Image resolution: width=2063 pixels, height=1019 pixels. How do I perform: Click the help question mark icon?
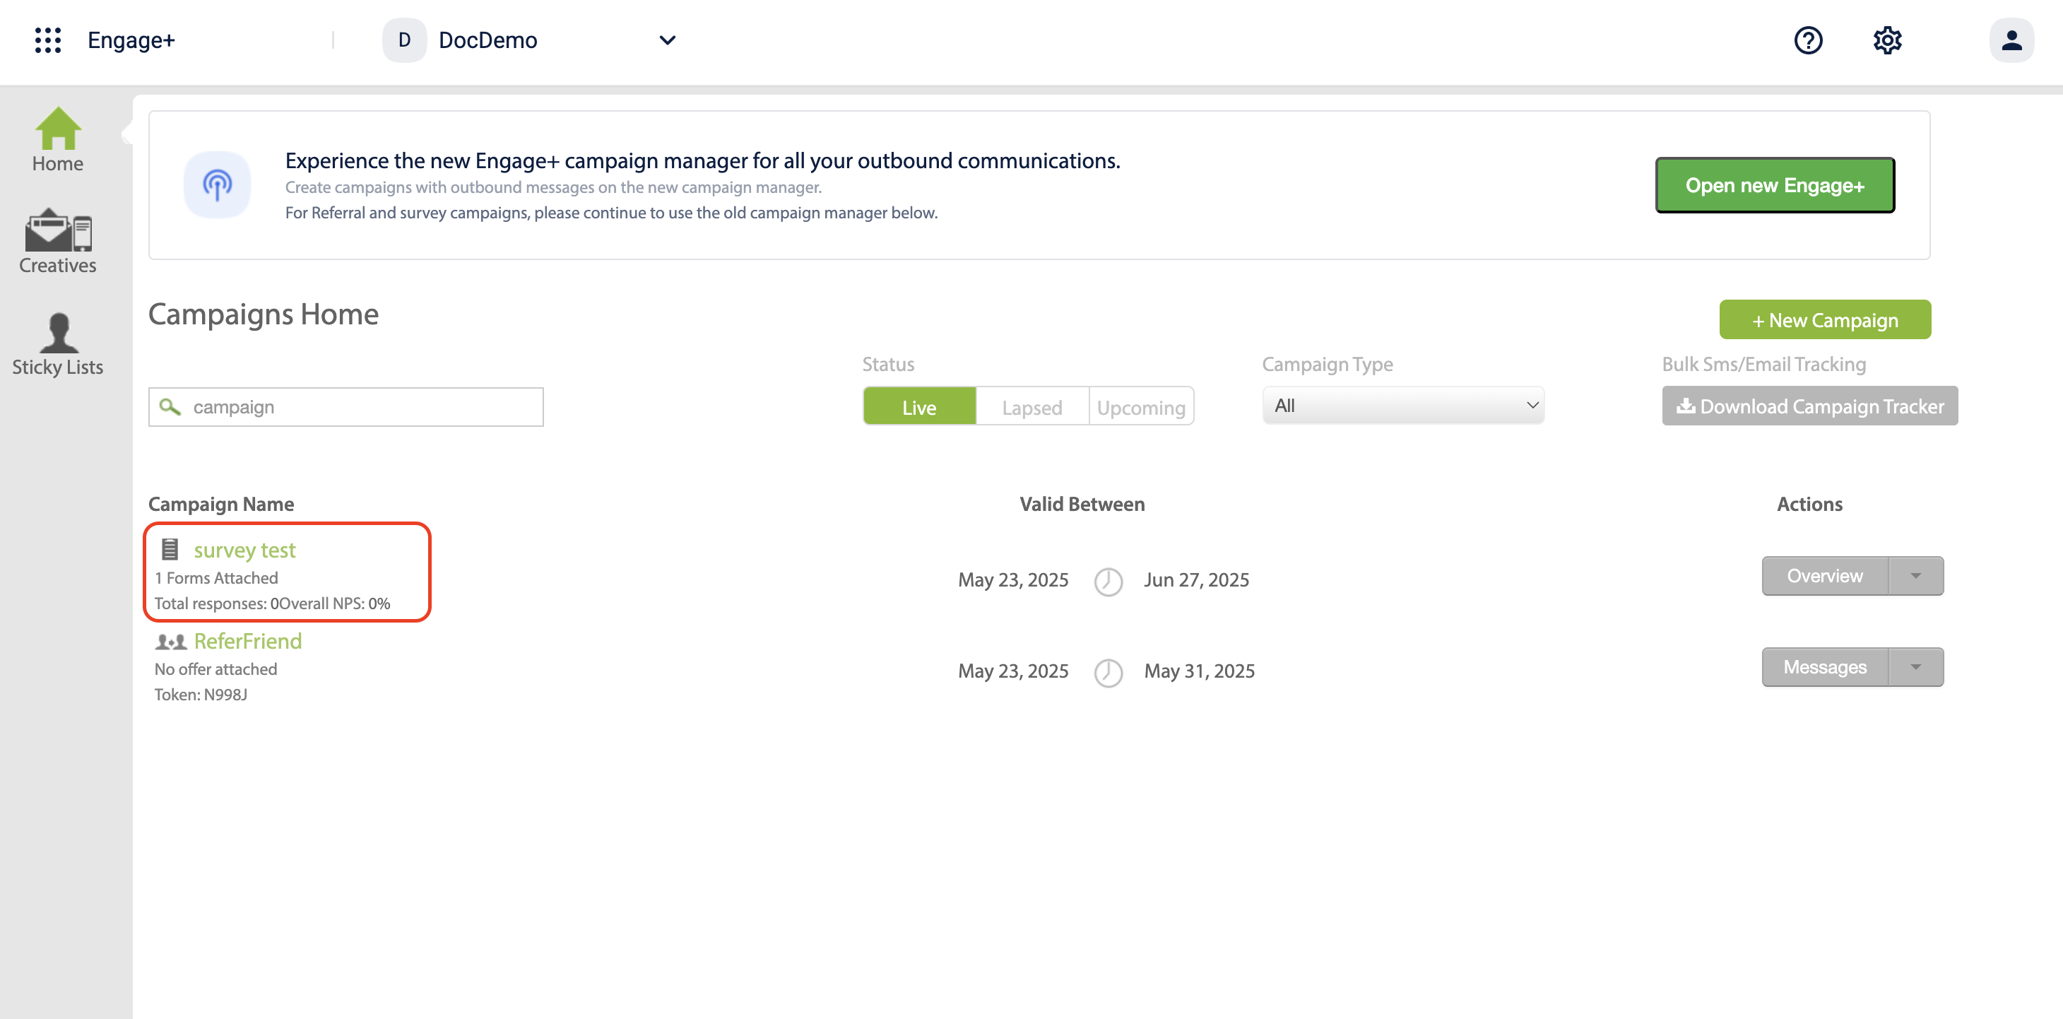(x=1807, y=40)
